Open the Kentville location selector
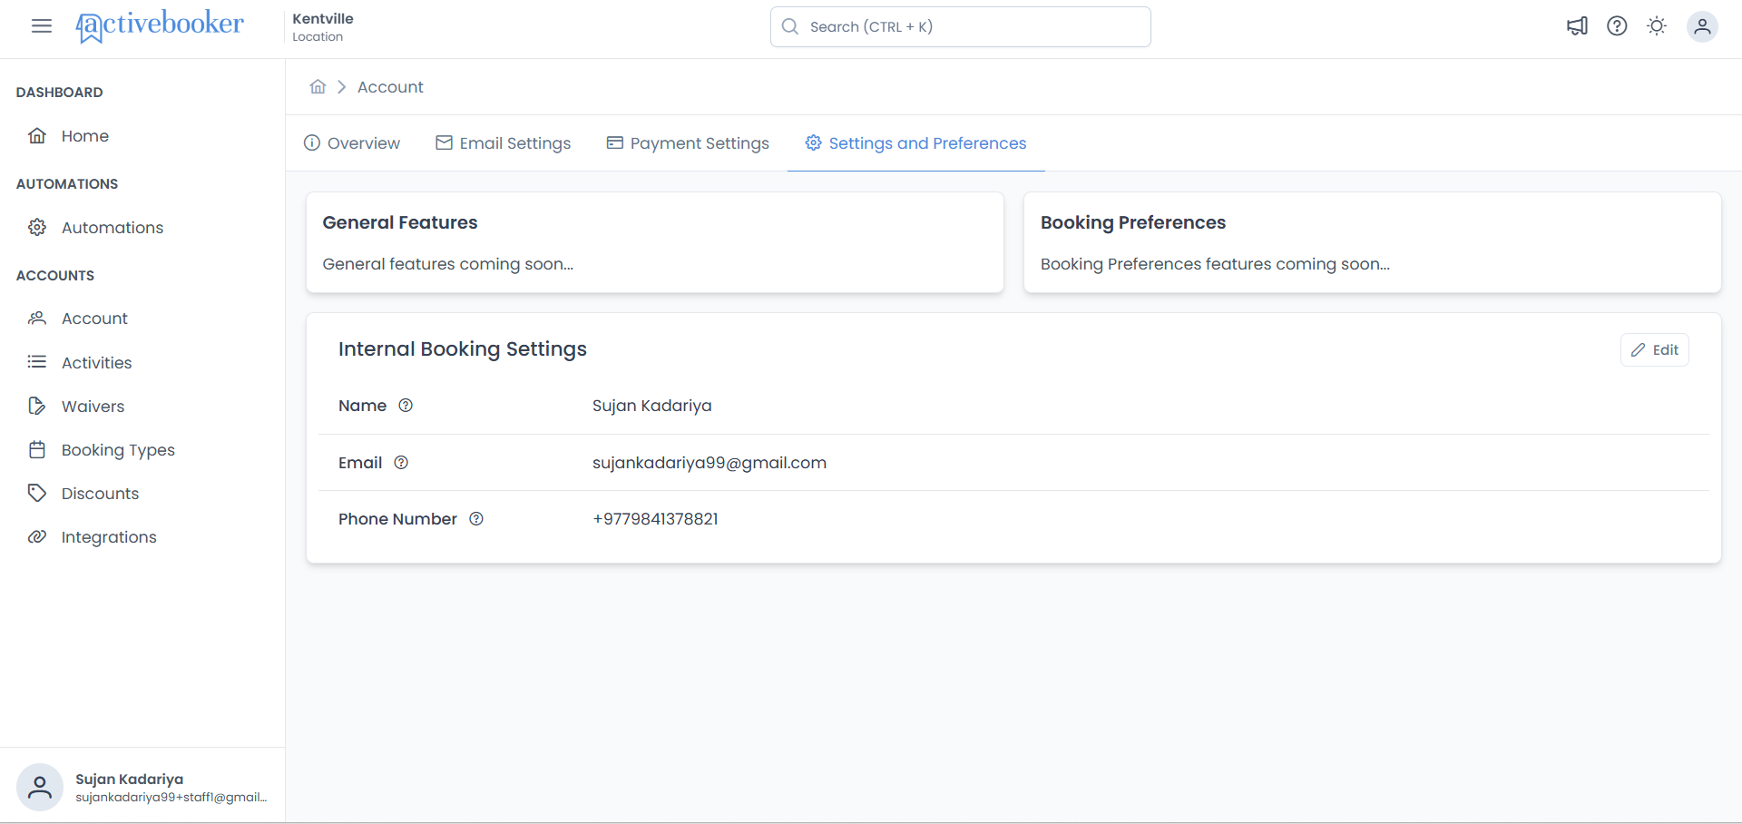1742x824 pixels. click(x=323, y=26)
